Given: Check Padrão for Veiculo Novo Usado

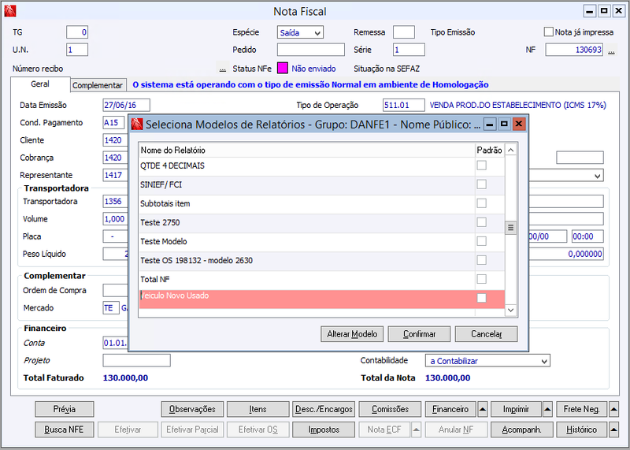Looking at the screenshot, I should (x=481, y=298).
